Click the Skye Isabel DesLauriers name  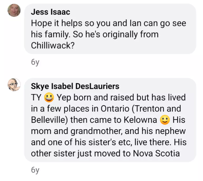click(x=75, y=86)
